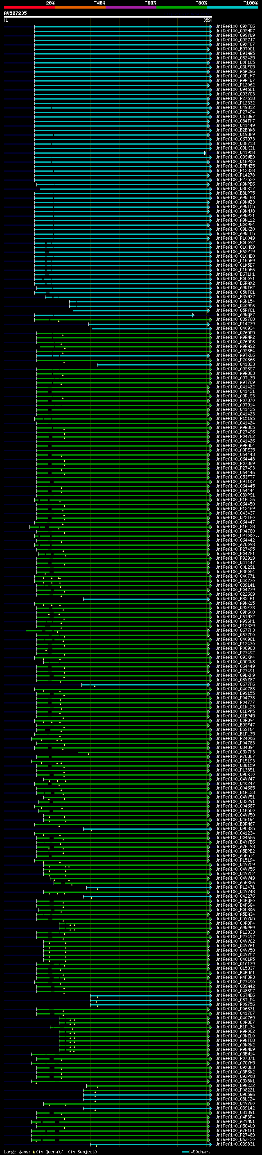The width and height of the screenshot is (262, 1155).
Task: Click the UniRef100_P12471 text
Action: (x=235, y=887)
